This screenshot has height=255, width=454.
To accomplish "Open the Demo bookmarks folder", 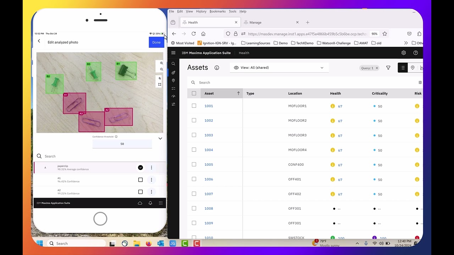I will tap(280, 43).
